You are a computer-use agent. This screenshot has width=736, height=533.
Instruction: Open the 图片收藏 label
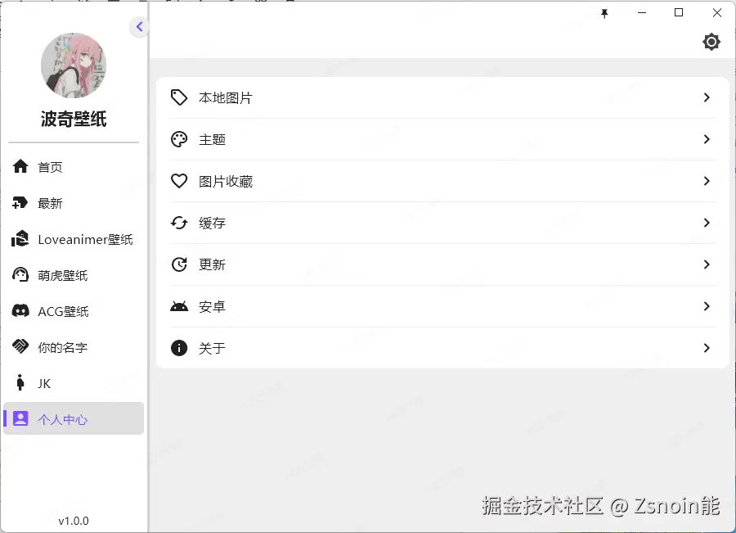click(x=226, y=182)
